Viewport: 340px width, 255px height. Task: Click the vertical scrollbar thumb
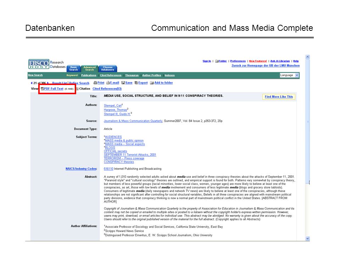(x=307, y=121)
